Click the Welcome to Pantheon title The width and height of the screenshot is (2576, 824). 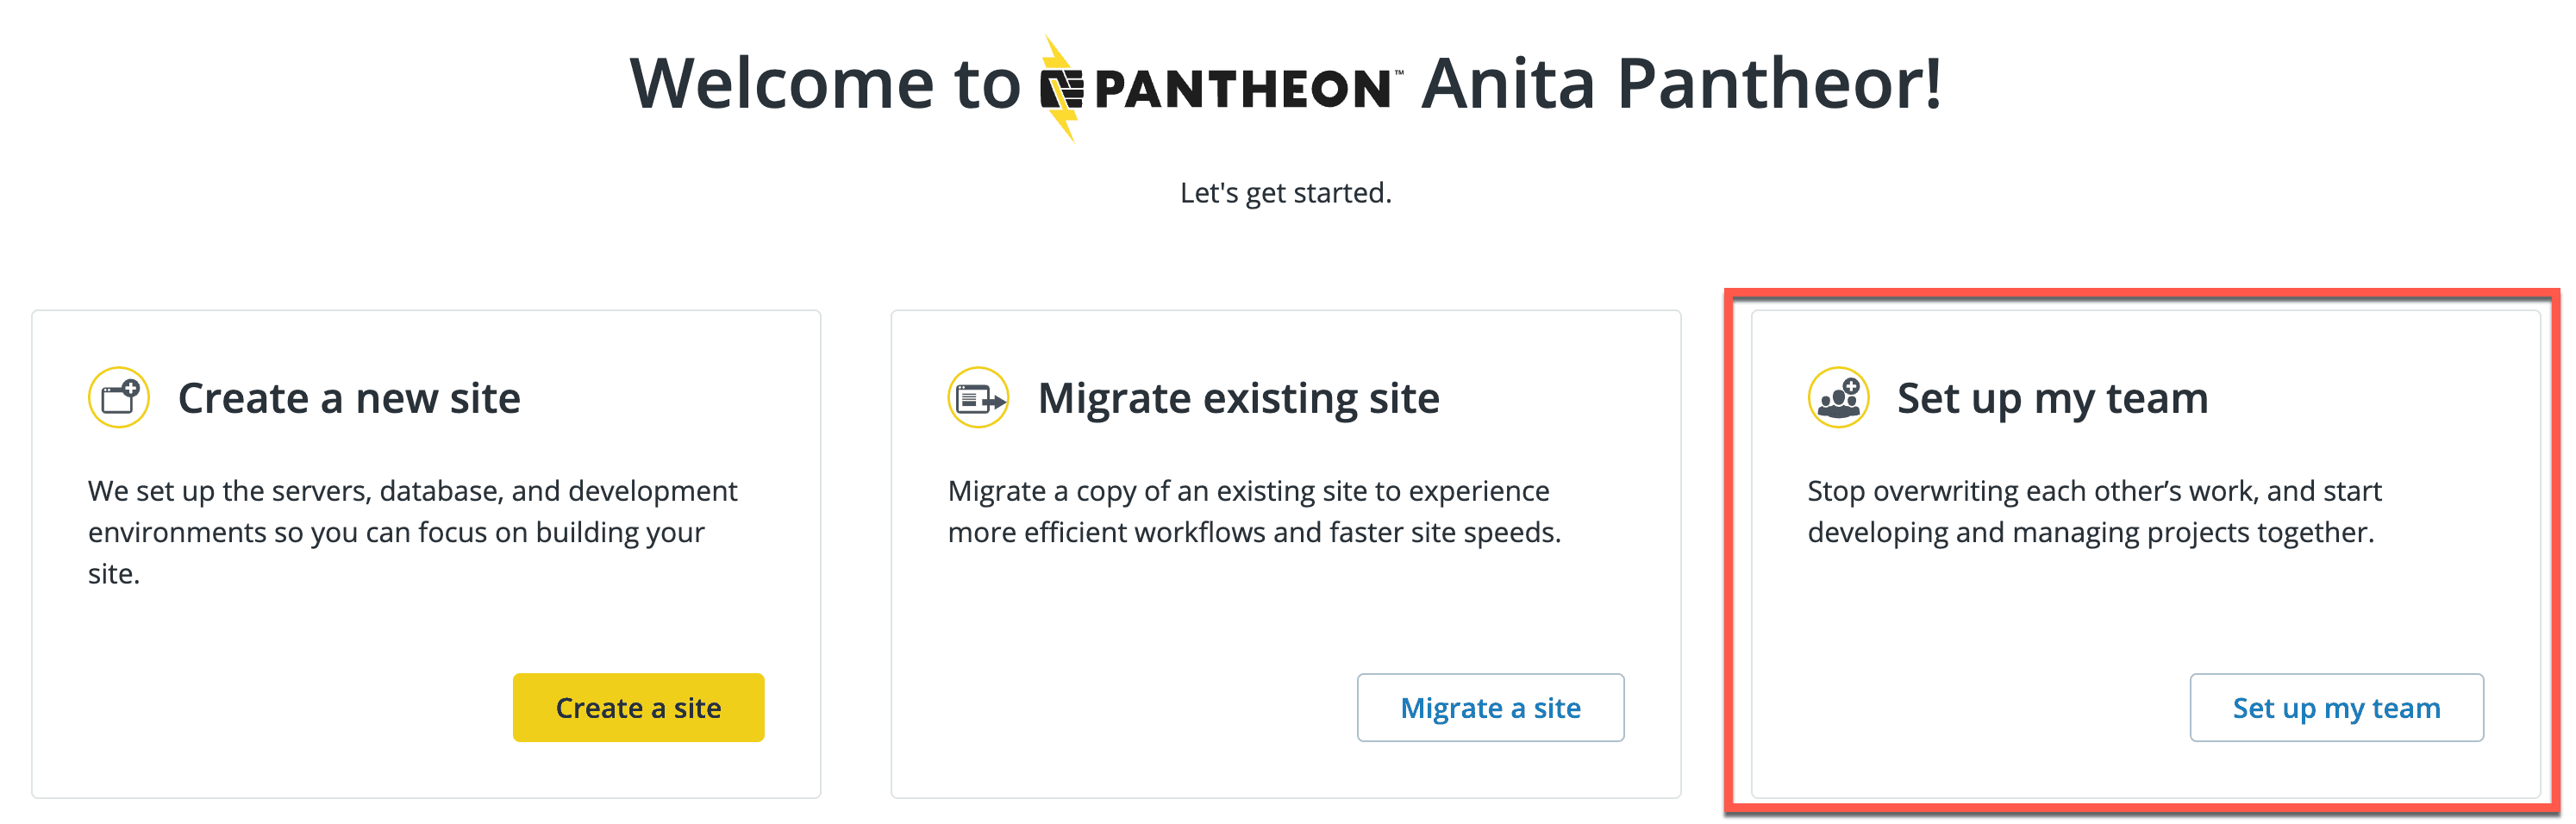822,85
